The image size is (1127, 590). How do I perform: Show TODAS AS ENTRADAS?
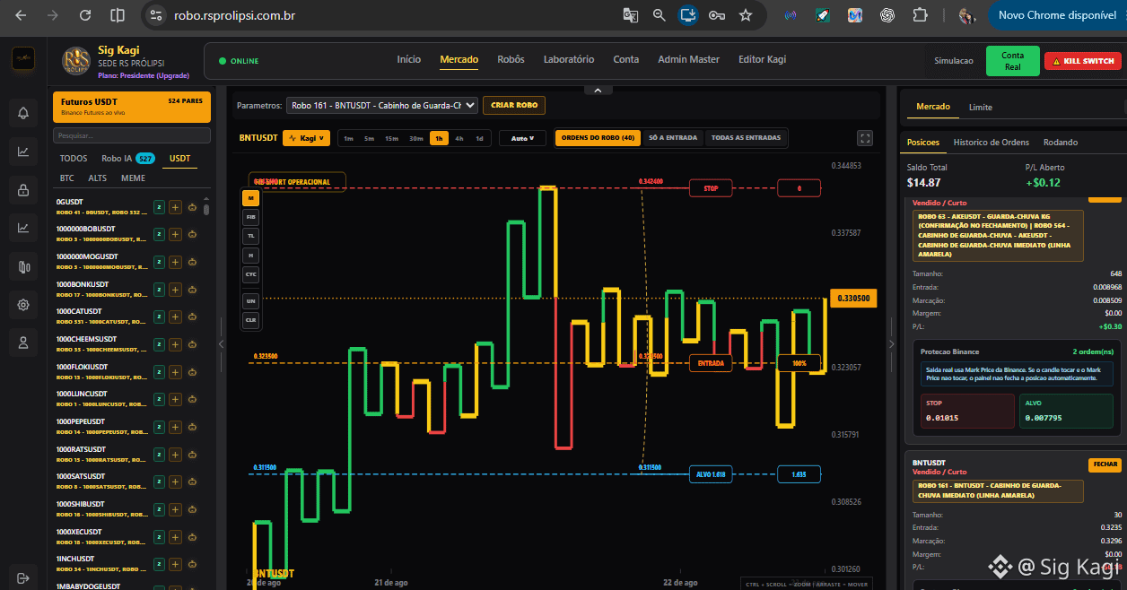coord(747,138)
